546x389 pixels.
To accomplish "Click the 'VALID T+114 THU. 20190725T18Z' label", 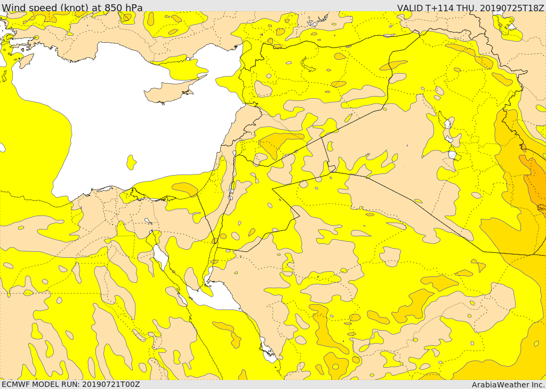I will coord(471,7).
